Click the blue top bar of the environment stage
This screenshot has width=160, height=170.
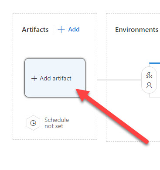155,63
